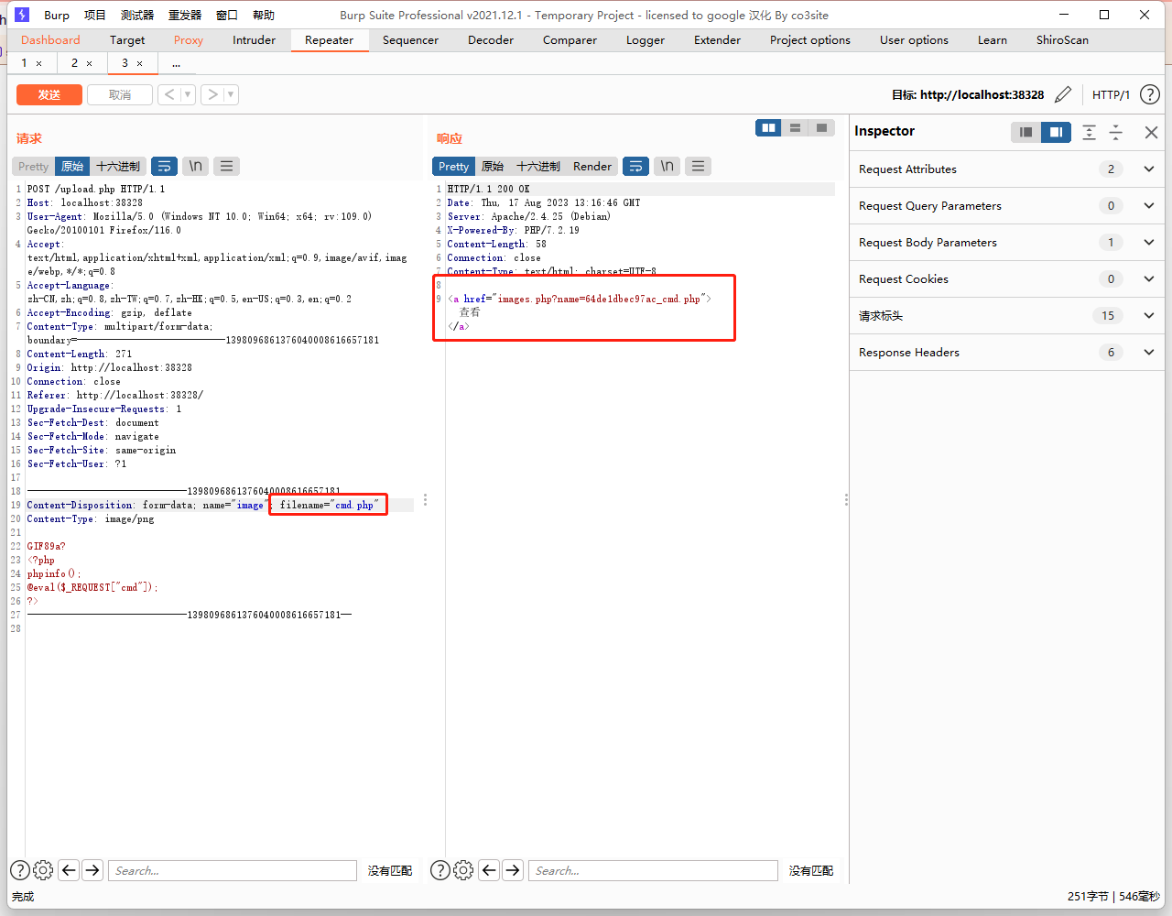Click the request-response pane divider handle
The height and width of the screenshot is (916, 1172).
click(x=425, y=500)
